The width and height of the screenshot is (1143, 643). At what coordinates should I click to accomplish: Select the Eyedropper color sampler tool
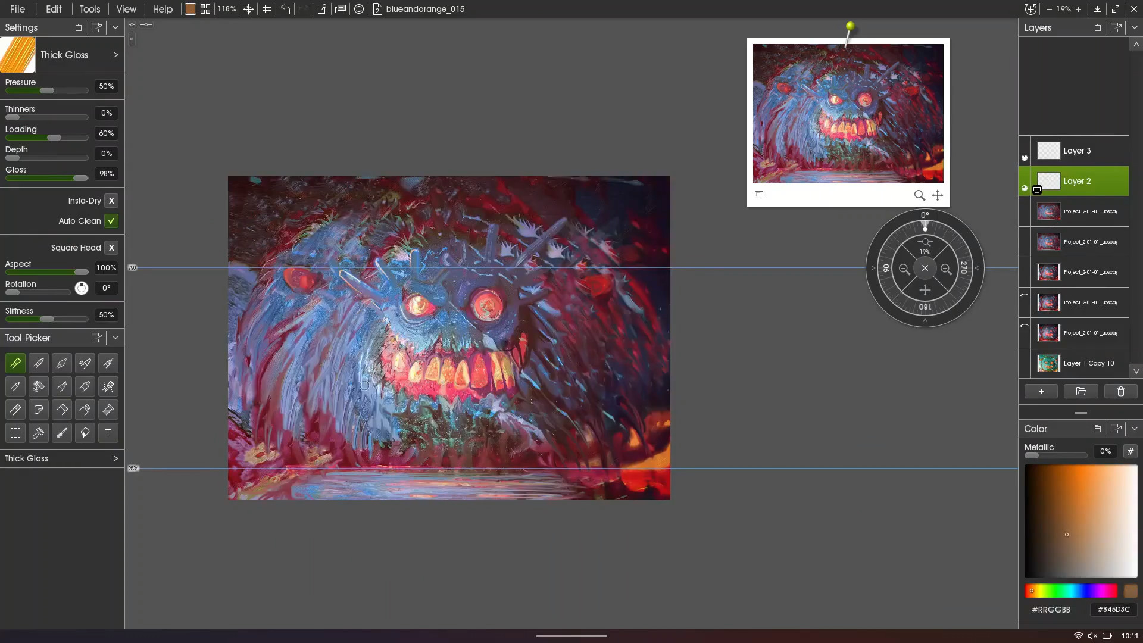61,433
